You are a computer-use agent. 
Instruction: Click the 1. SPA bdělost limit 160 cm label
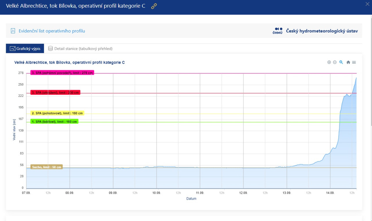click(x=54, y=122)
